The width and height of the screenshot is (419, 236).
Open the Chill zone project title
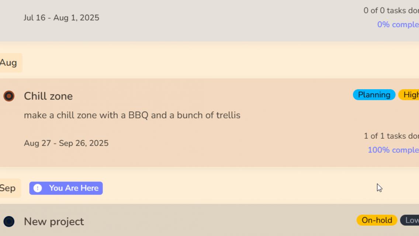pos(48,96)
